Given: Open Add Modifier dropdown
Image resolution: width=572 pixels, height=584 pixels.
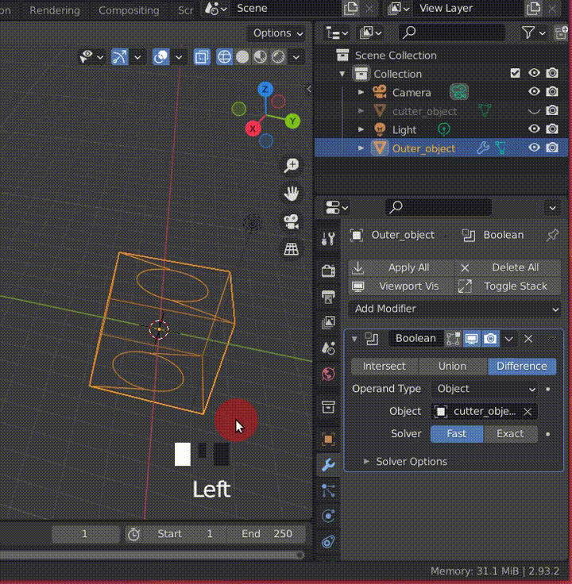Looking at the screenshot, I should [x=454, y=309].
